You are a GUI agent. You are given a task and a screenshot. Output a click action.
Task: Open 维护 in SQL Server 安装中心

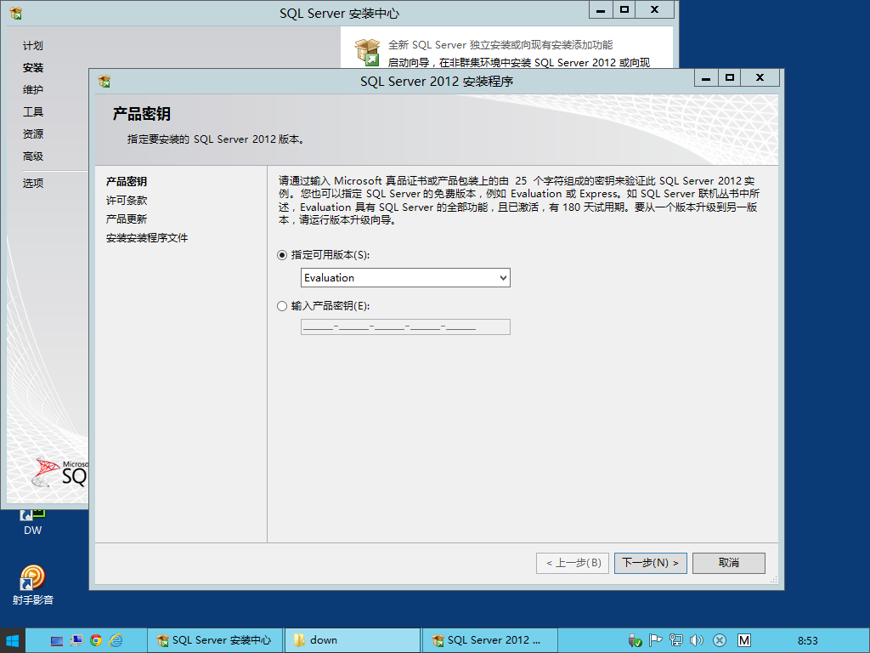tap(33, 90)
